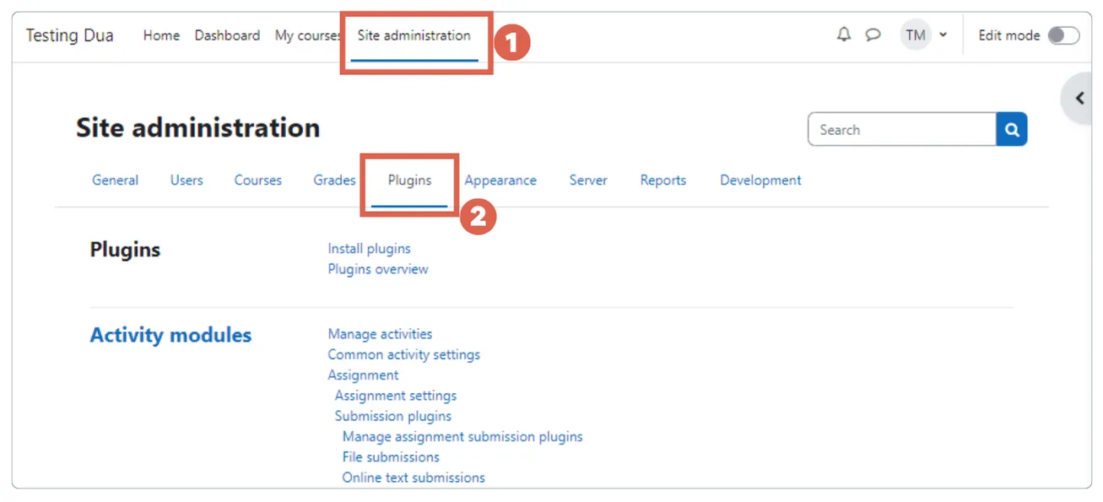Click the Manage activities link
Viewport: 1103px width, 502px height.
(380, 333)
